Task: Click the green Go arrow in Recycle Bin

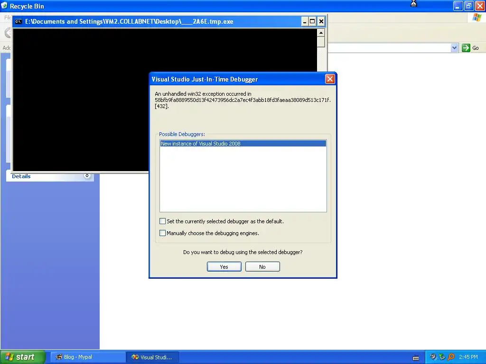Action: [x=466, y=48]
